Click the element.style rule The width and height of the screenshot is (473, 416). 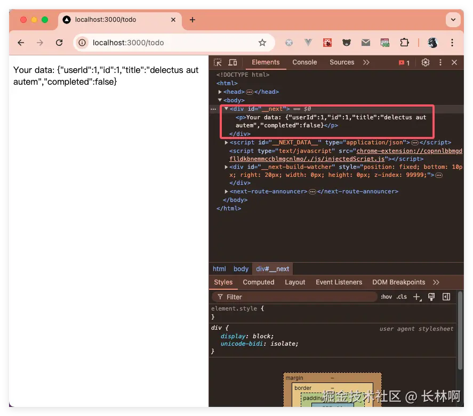pyautogui.click(x=237, y=308)
